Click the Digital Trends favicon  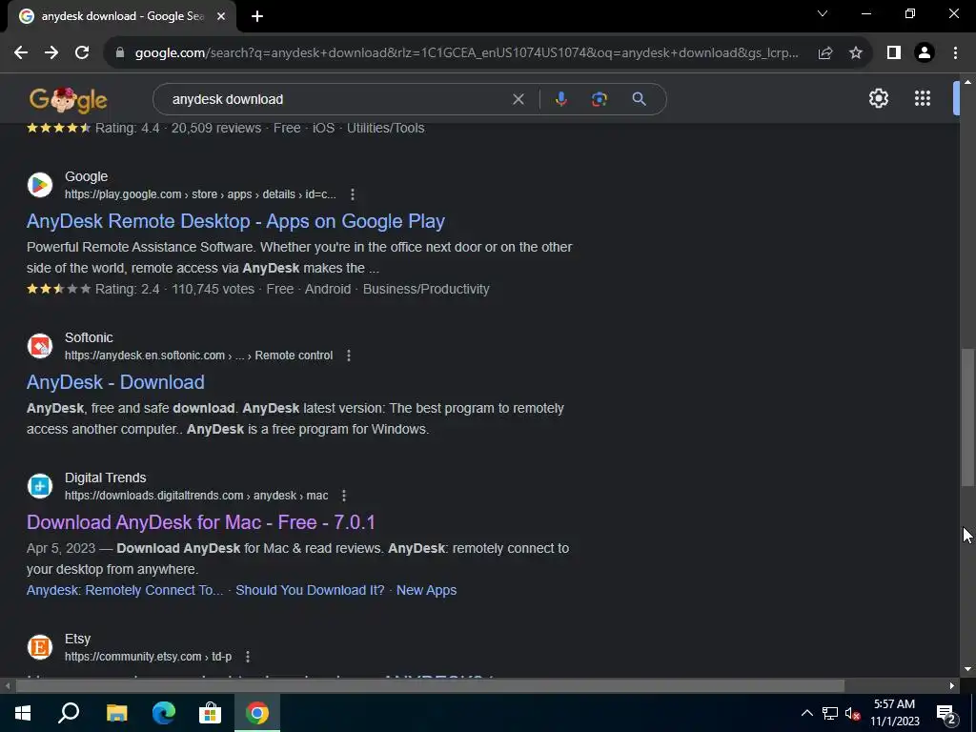(x=40, y=486)
